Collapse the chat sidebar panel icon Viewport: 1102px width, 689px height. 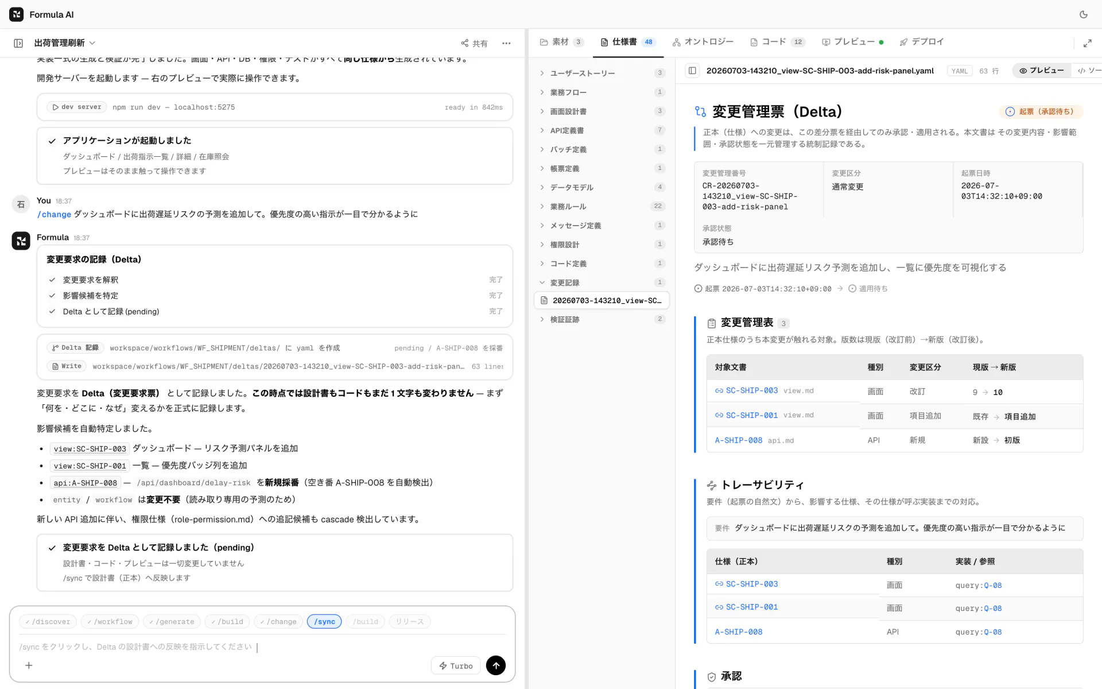pyautogui.click(x=18, y=43)
